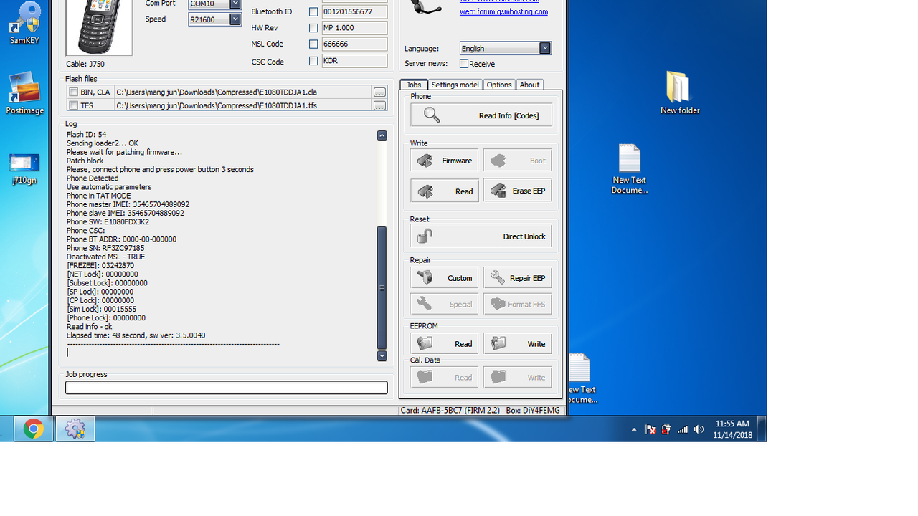Show hidden tray icons arrow
Viewport: 918px width, 516px height.
(634, 430)
